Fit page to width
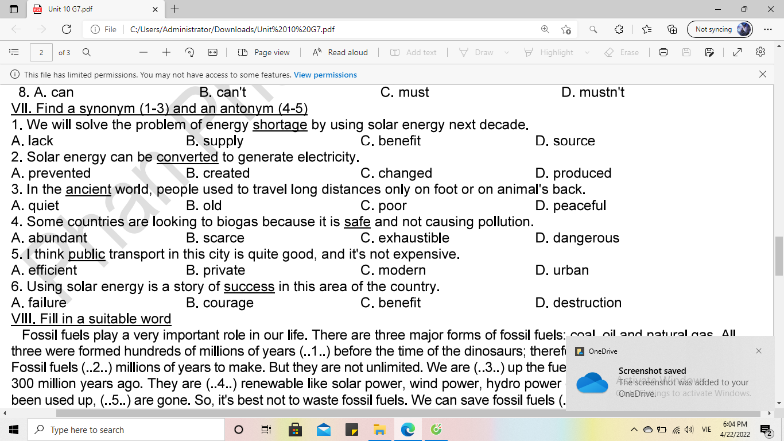Screen dimensions: 784x441 (x=212, y=52)
